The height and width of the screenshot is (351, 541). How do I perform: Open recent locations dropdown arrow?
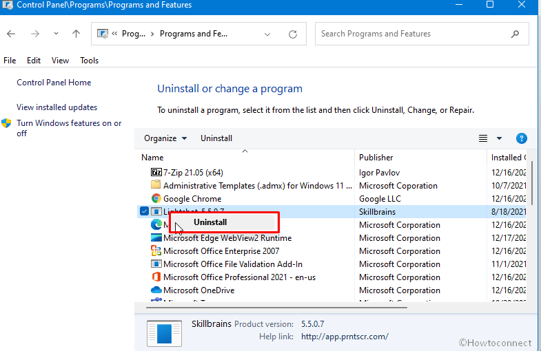click(x=56, y=34)
